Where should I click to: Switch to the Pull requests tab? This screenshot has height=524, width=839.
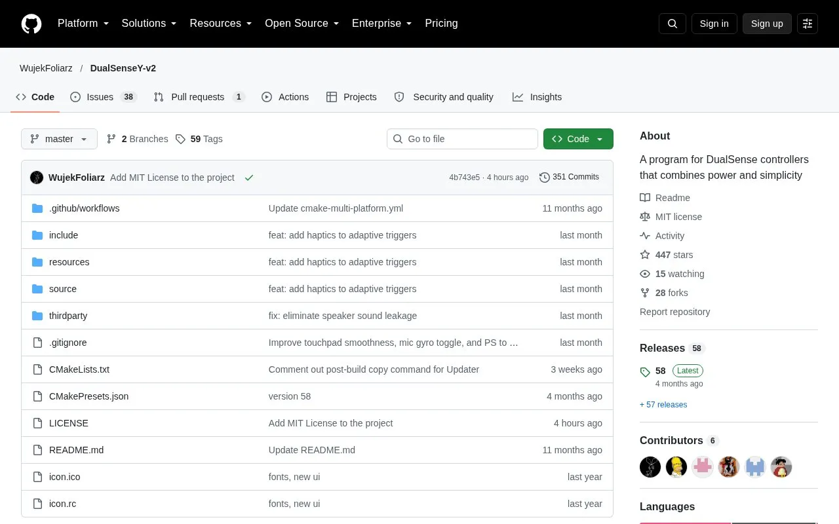pos(199,97)
